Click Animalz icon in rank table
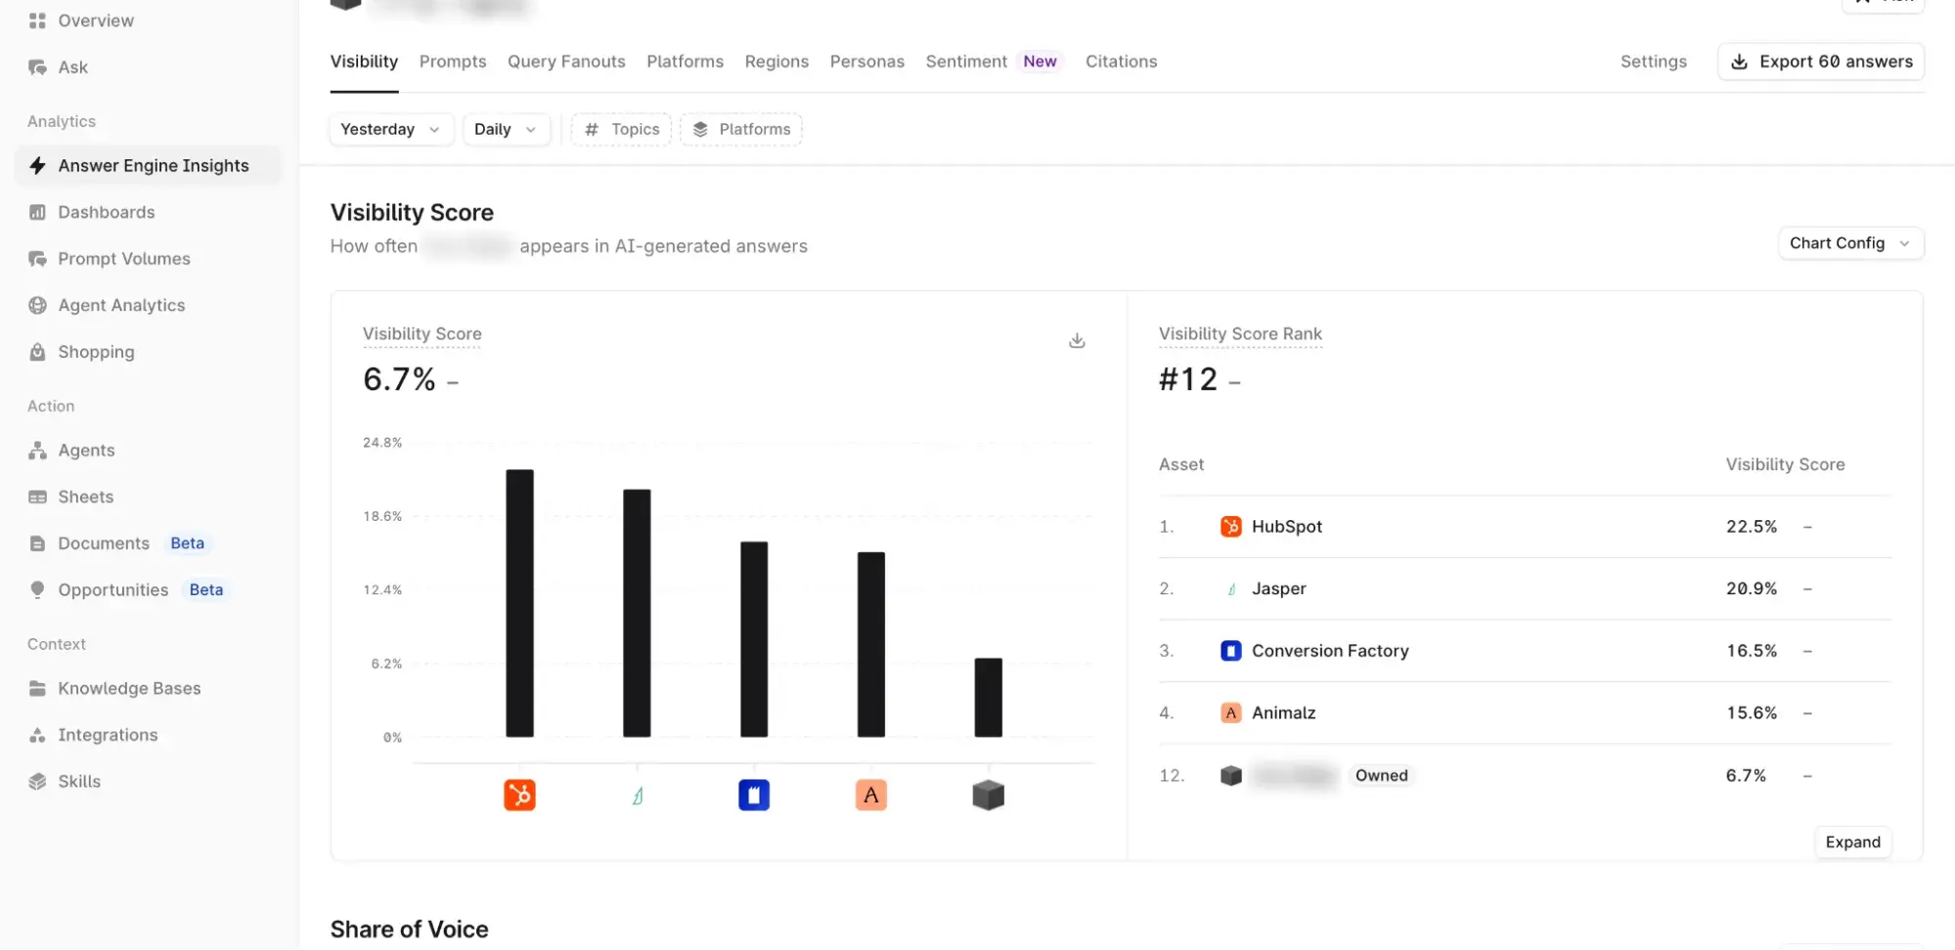Screen dimensions: 1955x950 pos(1231,713)
